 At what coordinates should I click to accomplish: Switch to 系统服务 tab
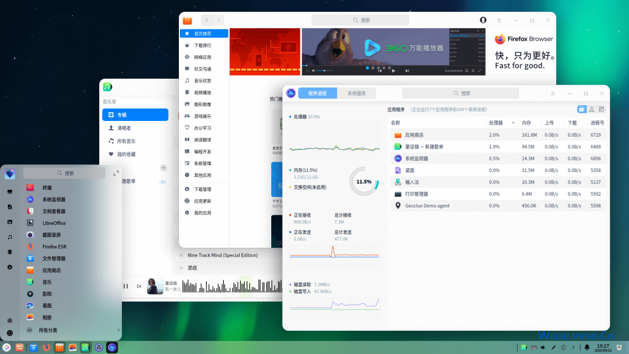pyautogui.click(x=356, y=93)
